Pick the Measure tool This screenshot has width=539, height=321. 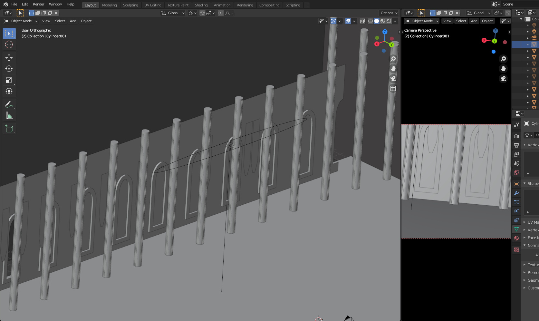9,116
